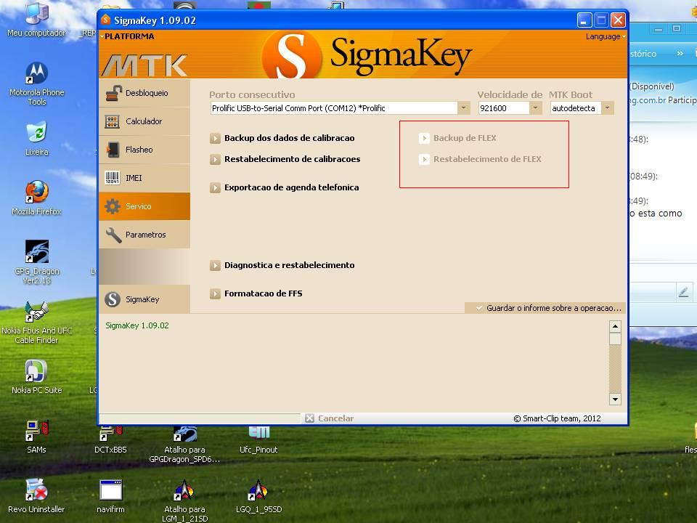Screen dimensions: 697x523
Task: Click the gear Servico icon
Action: [x=113, y=206]
